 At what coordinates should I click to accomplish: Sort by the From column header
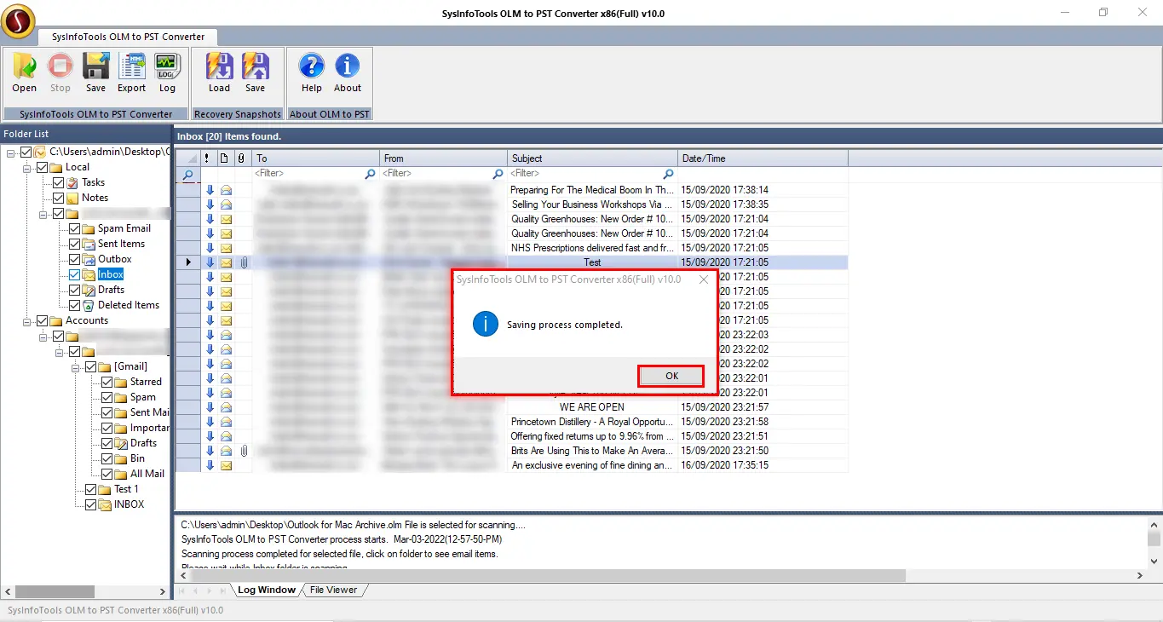[444, 158]
